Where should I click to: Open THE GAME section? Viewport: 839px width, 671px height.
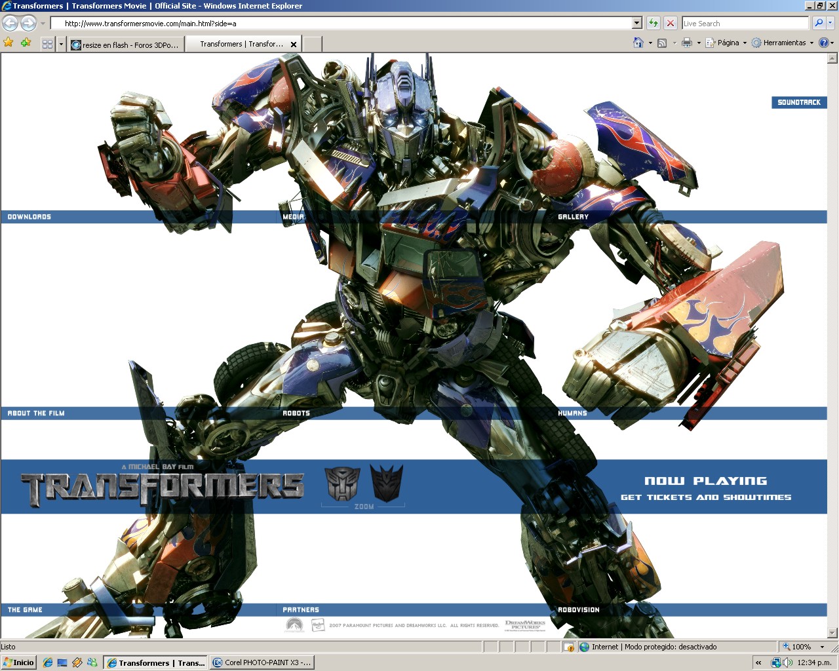point(25,610)
